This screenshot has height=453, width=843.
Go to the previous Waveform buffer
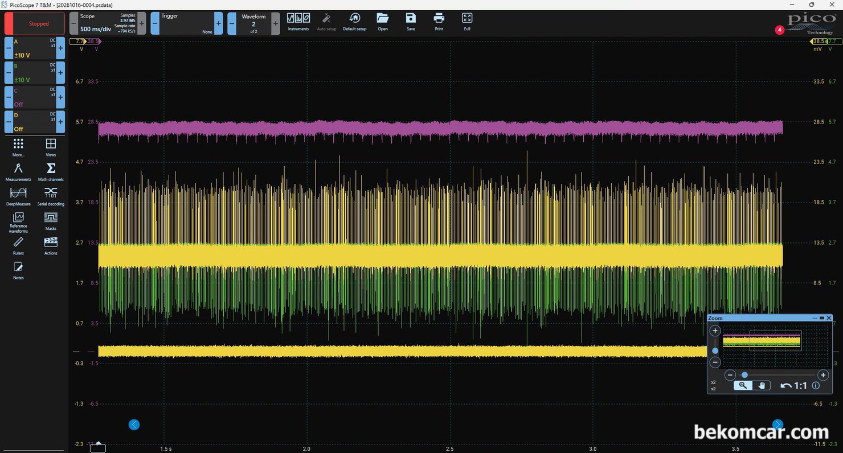tap(232, 23)
